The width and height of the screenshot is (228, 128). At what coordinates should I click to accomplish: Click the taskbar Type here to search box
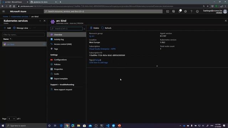(26, 126)
